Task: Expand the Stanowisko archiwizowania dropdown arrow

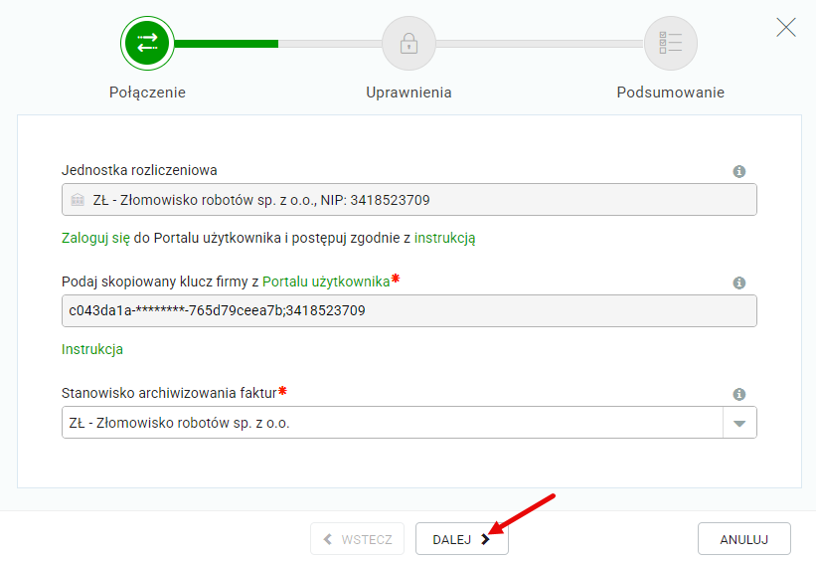Action: [x=738, y=423]
